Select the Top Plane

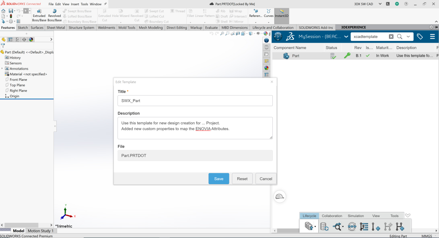(15, 85)
